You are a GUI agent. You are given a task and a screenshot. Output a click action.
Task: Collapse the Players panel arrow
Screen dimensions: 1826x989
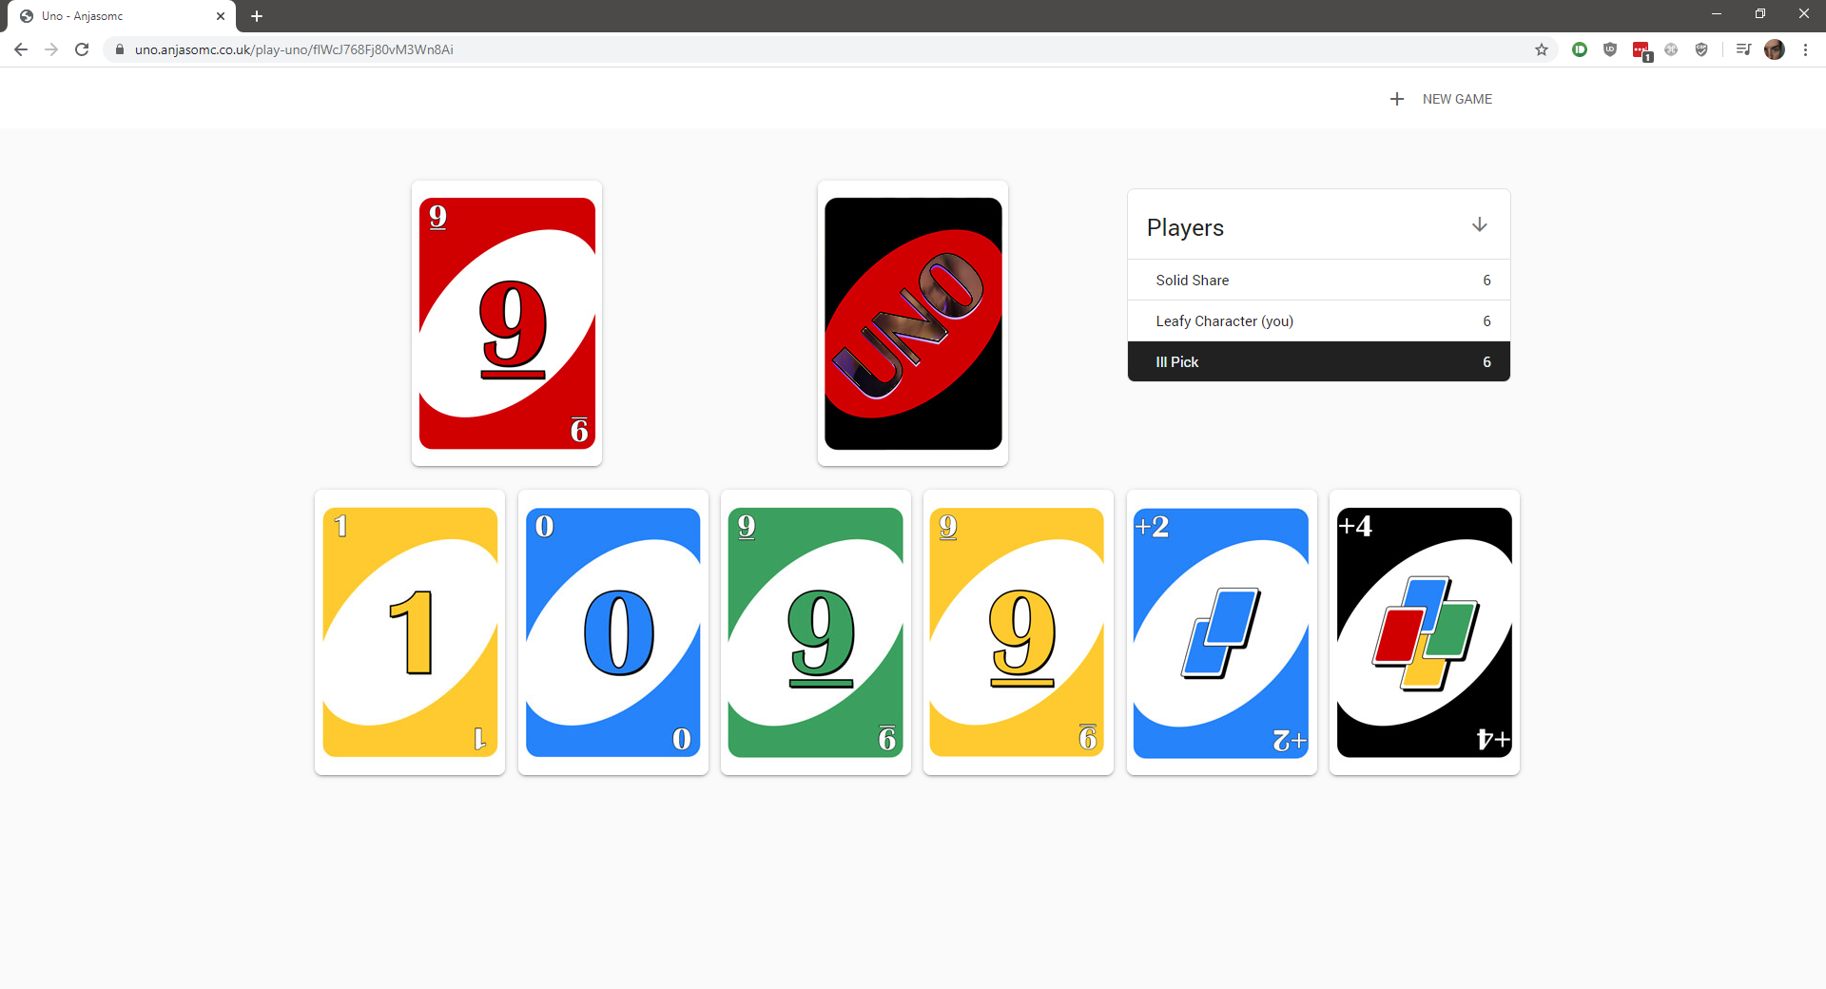pos(1480,225)
